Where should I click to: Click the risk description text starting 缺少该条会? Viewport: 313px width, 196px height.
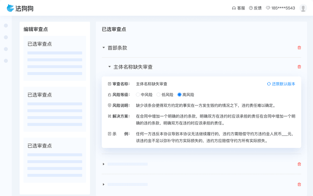pos(206,106)
